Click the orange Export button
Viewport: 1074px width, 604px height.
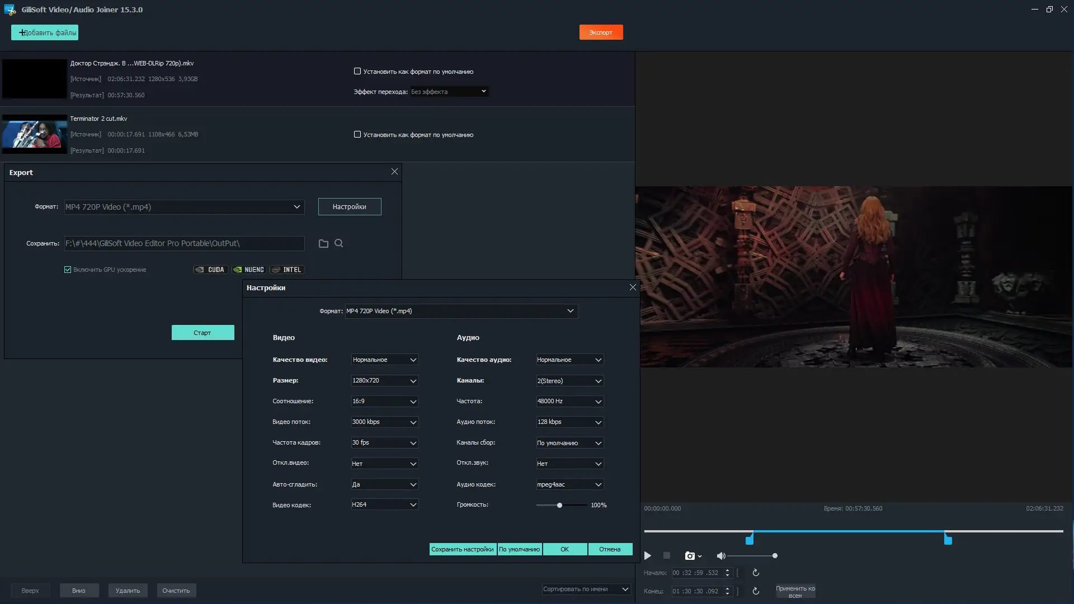(601, 32)
